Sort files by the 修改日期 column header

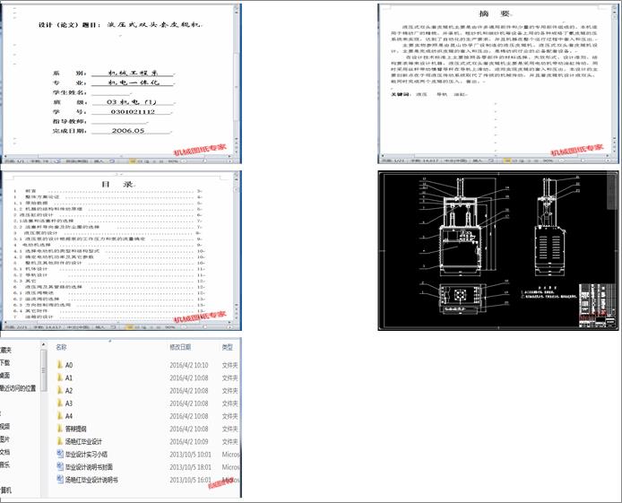pyautogui.click(x=180, y=347)
